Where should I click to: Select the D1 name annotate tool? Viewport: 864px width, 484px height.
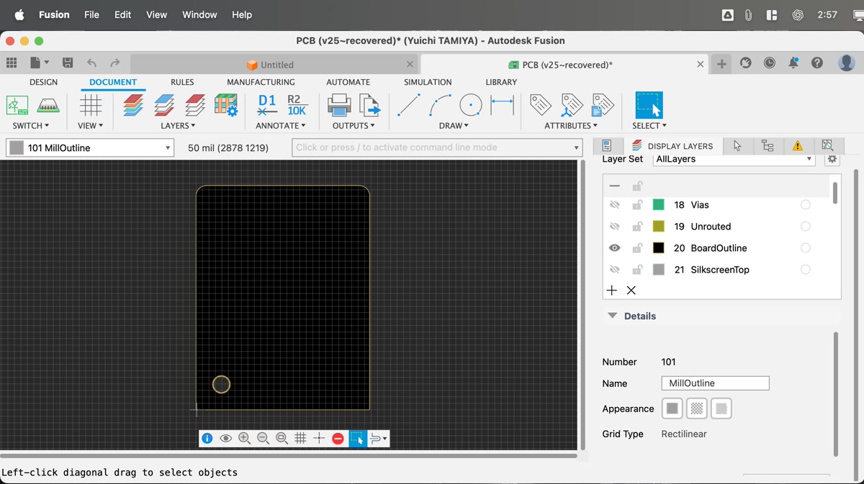(x=267, y=105)
